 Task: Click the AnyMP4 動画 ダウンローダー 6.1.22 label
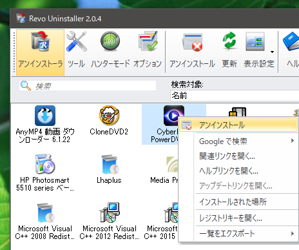[x=45, y=136]
